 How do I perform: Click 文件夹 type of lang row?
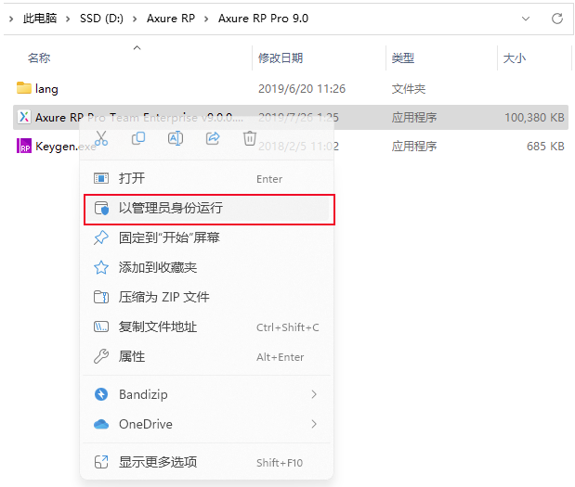[x=409, y=89]
